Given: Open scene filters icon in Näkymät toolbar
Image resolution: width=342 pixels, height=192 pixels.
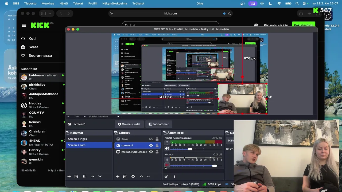Looking at the screenshot, I should click(84, 177).
